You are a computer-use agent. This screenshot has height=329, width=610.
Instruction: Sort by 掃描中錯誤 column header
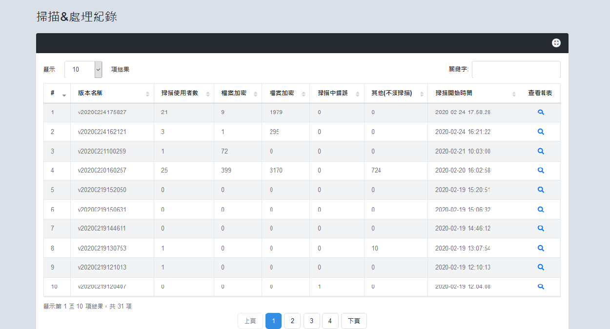tap(336, 93)
